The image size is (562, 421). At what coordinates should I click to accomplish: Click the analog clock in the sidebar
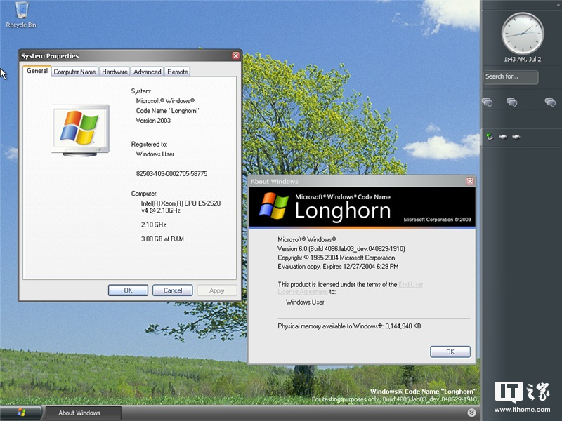(522, 33)
